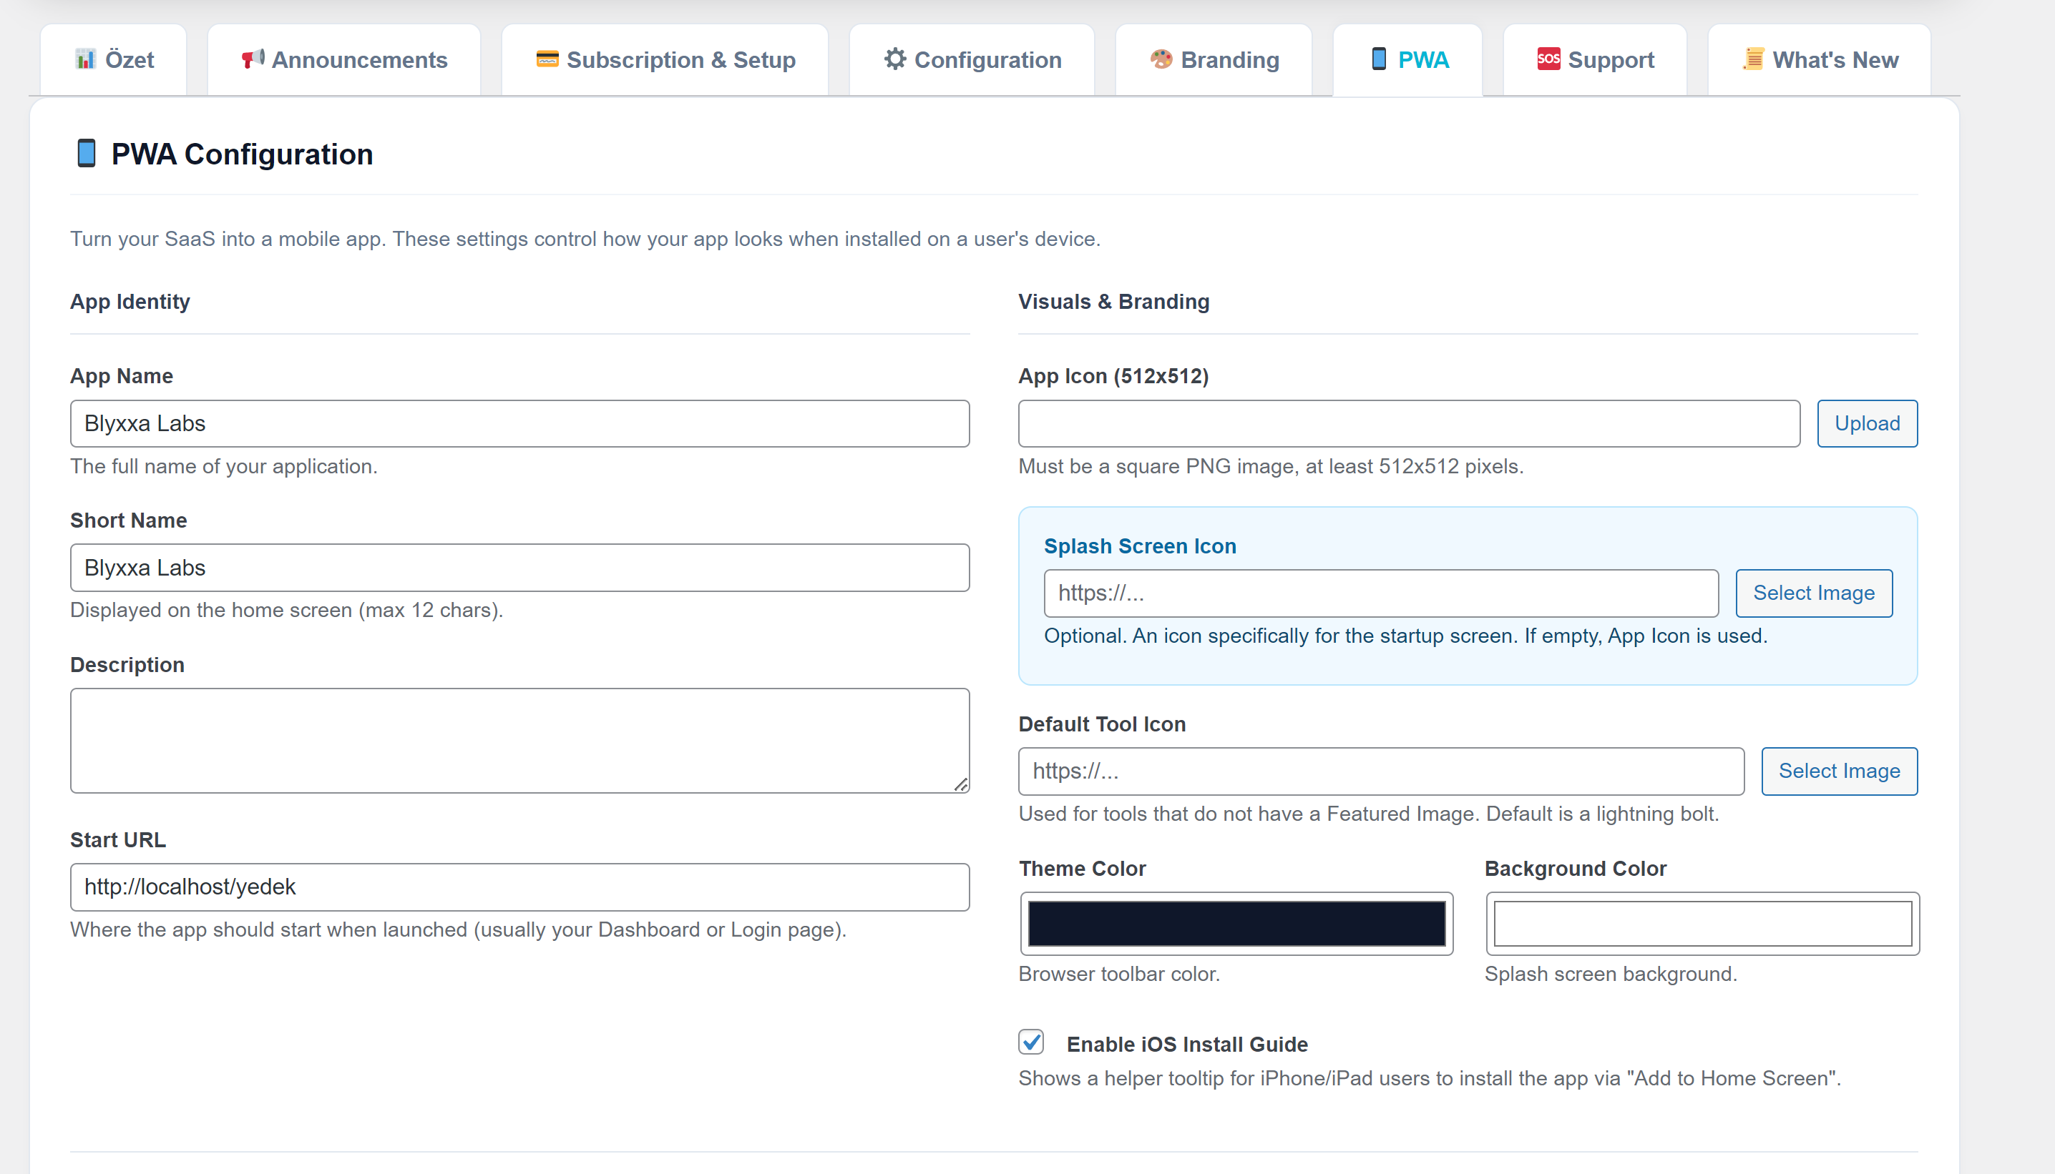Click the smartphone icon on PWA tab
Screen dimensions: 2055x1174
pyautogui.click(x=1380, y=59)
